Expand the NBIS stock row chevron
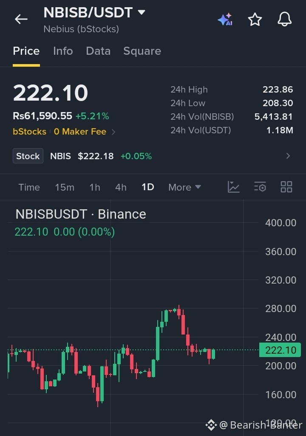This screenshot has height=436, width=306. 288,156
